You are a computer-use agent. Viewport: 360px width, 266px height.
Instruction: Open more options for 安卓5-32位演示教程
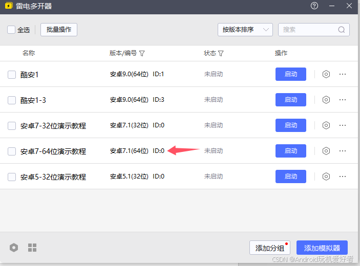pyautogui.click(x=343, y=176)
